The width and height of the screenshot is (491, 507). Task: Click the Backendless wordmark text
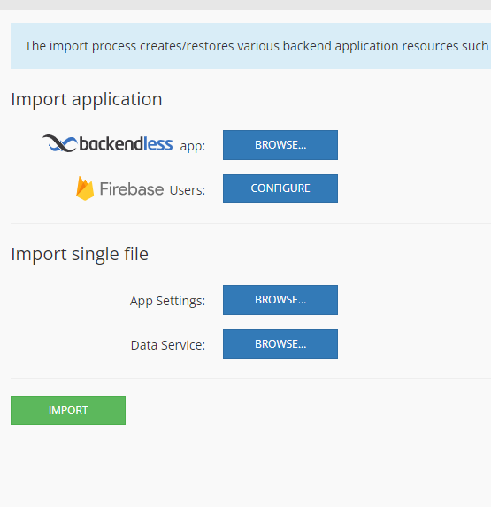tap(126, 144)
